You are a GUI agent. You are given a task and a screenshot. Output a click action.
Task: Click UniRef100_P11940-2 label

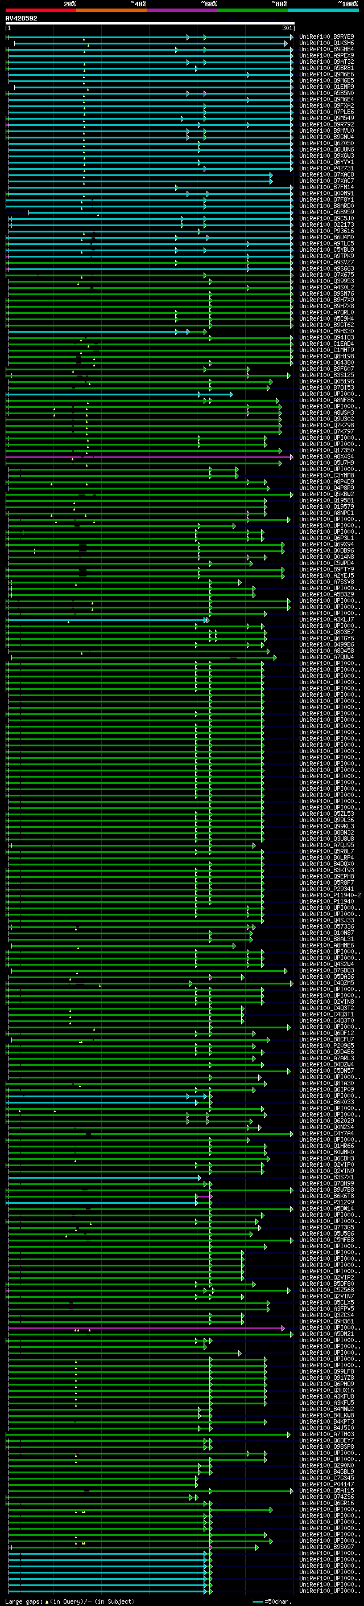330,895
